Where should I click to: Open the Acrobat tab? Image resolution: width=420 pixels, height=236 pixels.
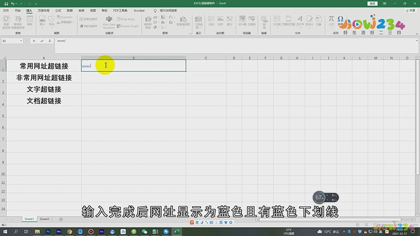[139, 10]
